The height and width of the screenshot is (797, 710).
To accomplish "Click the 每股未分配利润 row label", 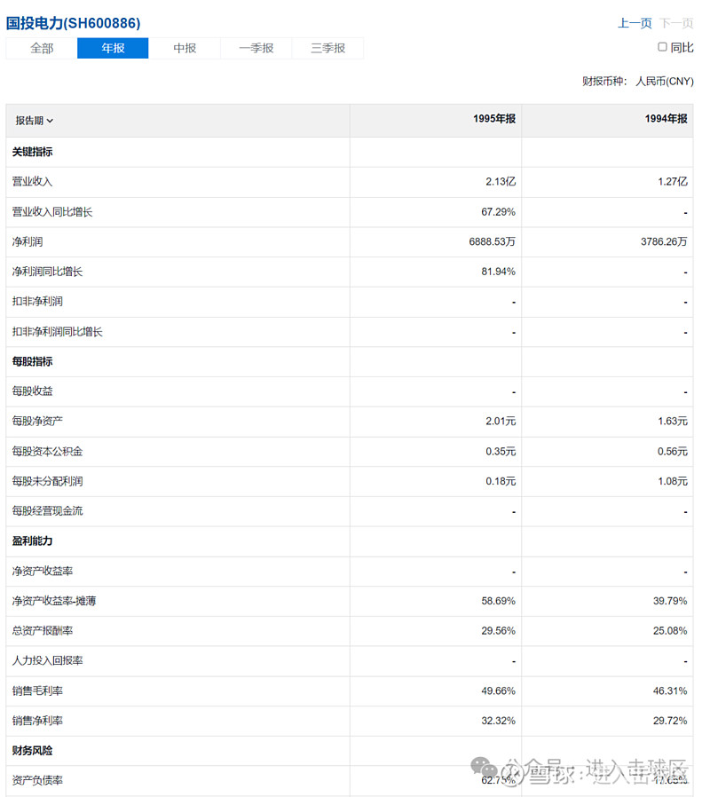I will (47, 481).
